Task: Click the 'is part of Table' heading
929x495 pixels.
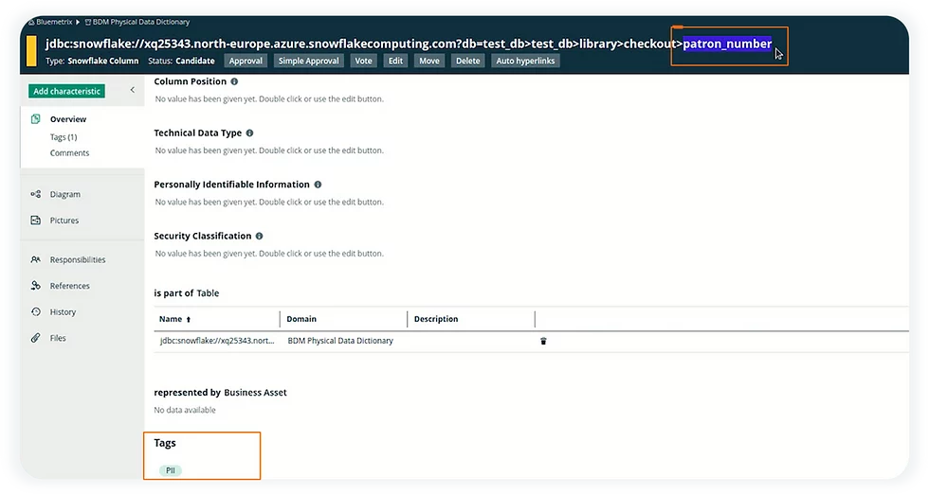Action: [186, 293]
